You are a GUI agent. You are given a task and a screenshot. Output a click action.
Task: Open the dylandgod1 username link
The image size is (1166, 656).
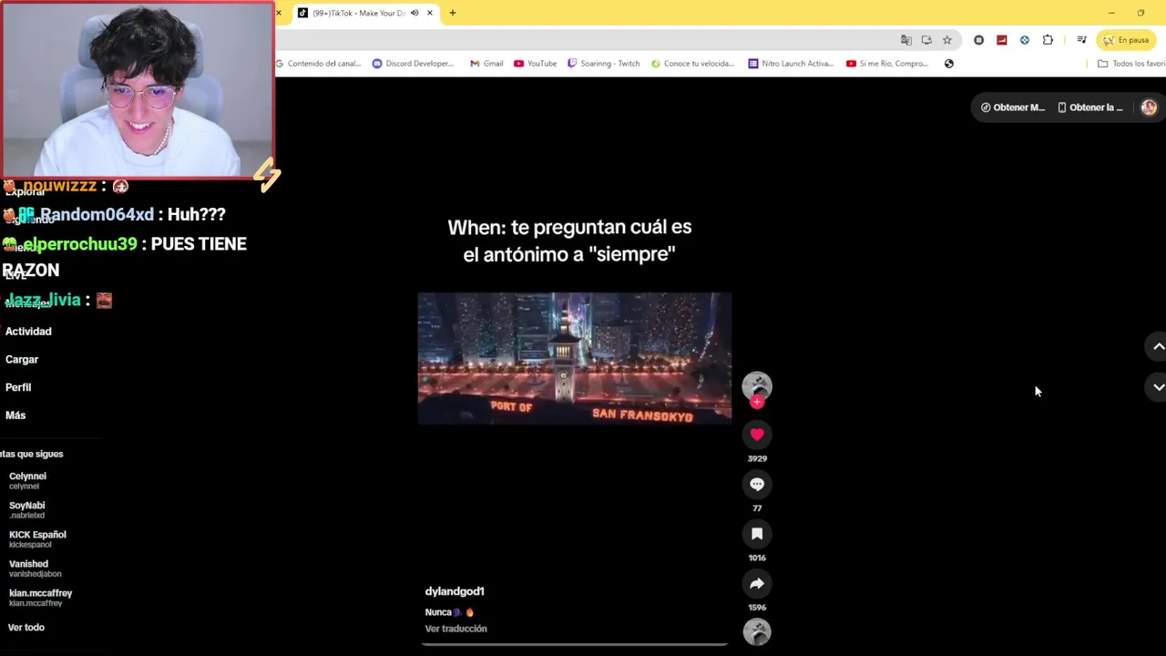(455, 591)
